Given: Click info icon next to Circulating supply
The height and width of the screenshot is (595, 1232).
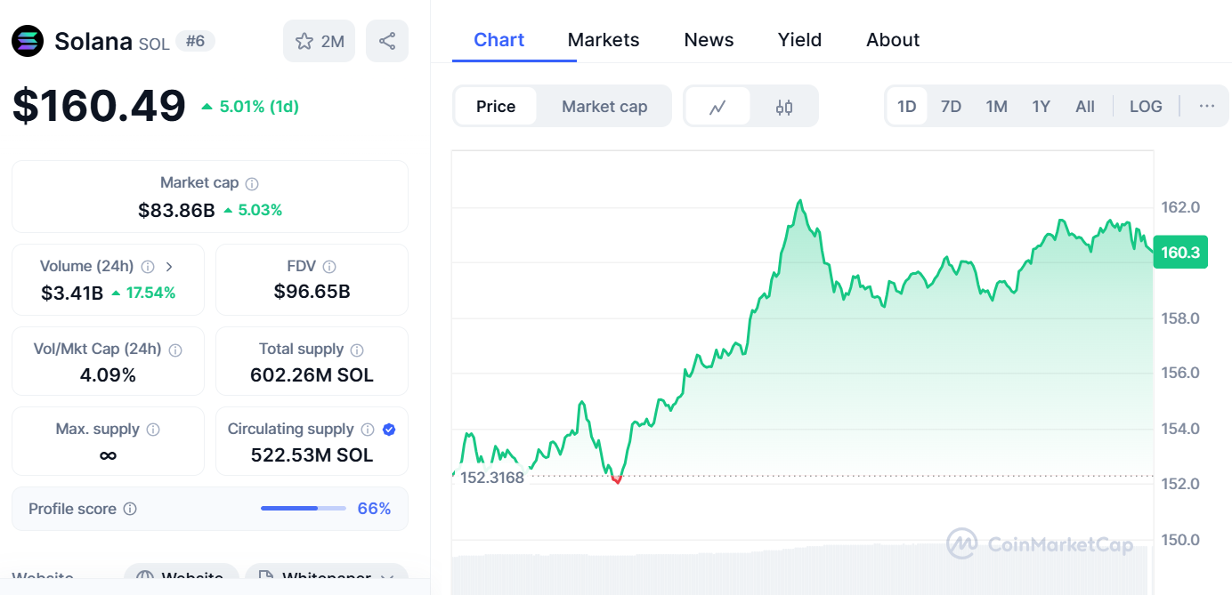Looking at the screenshot, I should [367, 430].
